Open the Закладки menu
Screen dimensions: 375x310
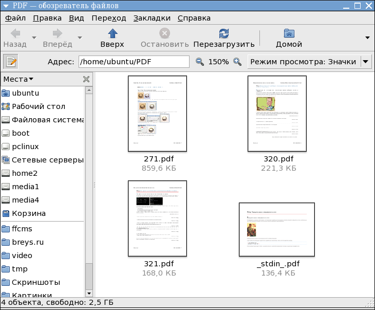tap(152, 18)
